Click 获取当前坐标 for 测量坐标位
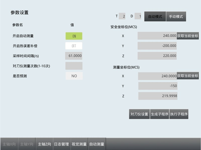Screen dimensions: 201x150 [188, 76]
